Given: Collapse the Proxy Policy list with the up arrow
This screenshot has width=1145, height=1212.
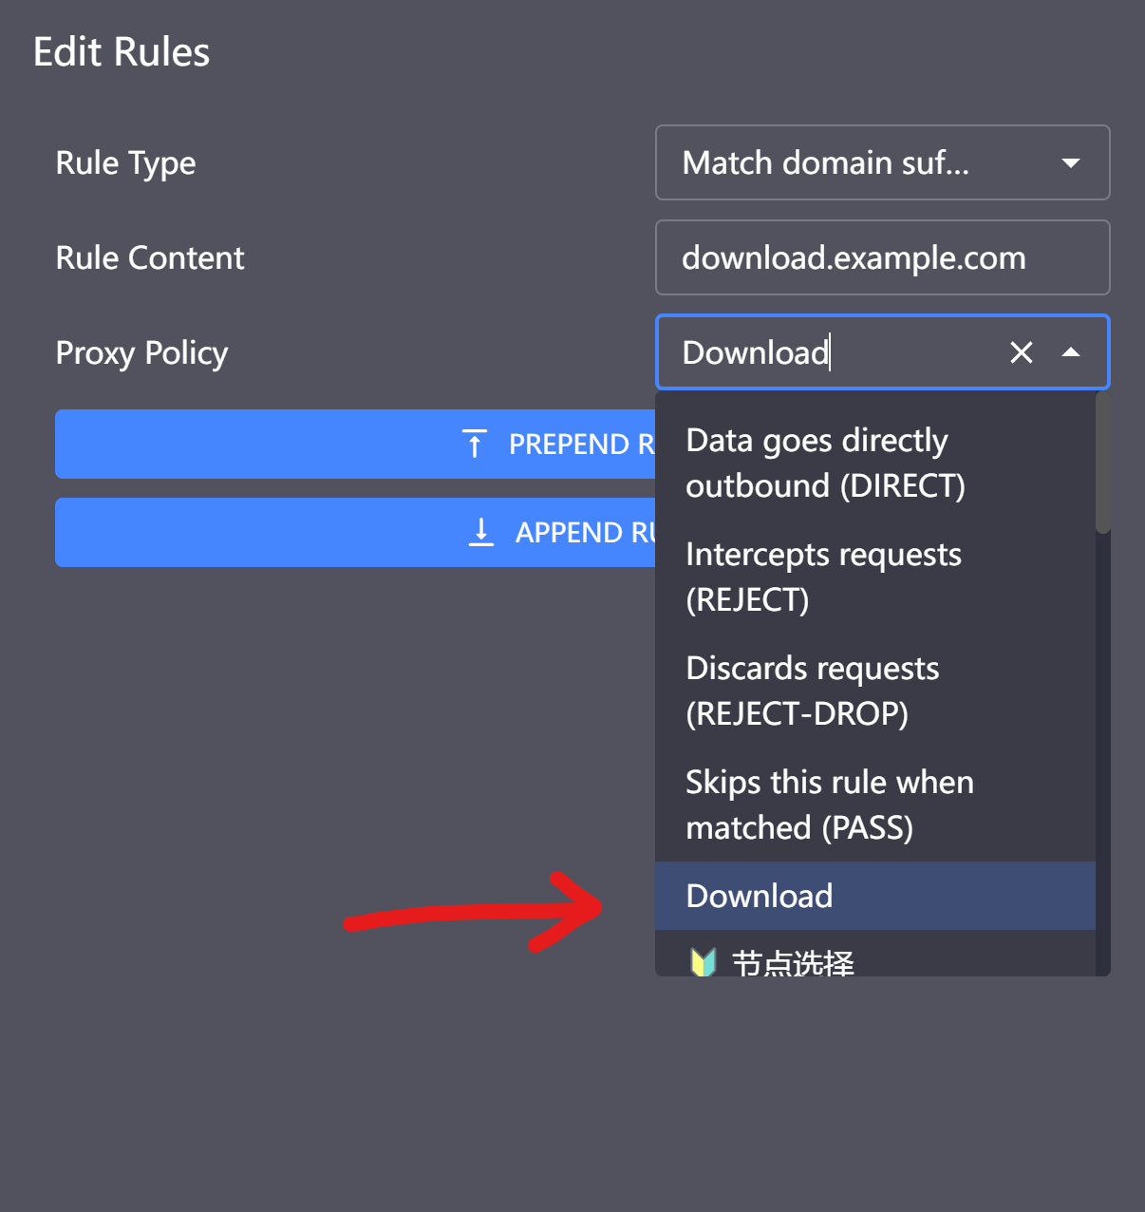Looking at the screenshot, I should click(1071, 352).
